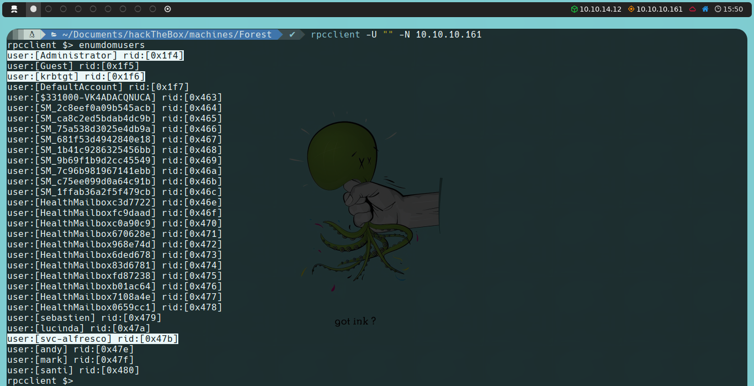The image size is (754, 386).
Task: Select the HealthMailboxc0a90c9 line
Action: pos(115,223)
